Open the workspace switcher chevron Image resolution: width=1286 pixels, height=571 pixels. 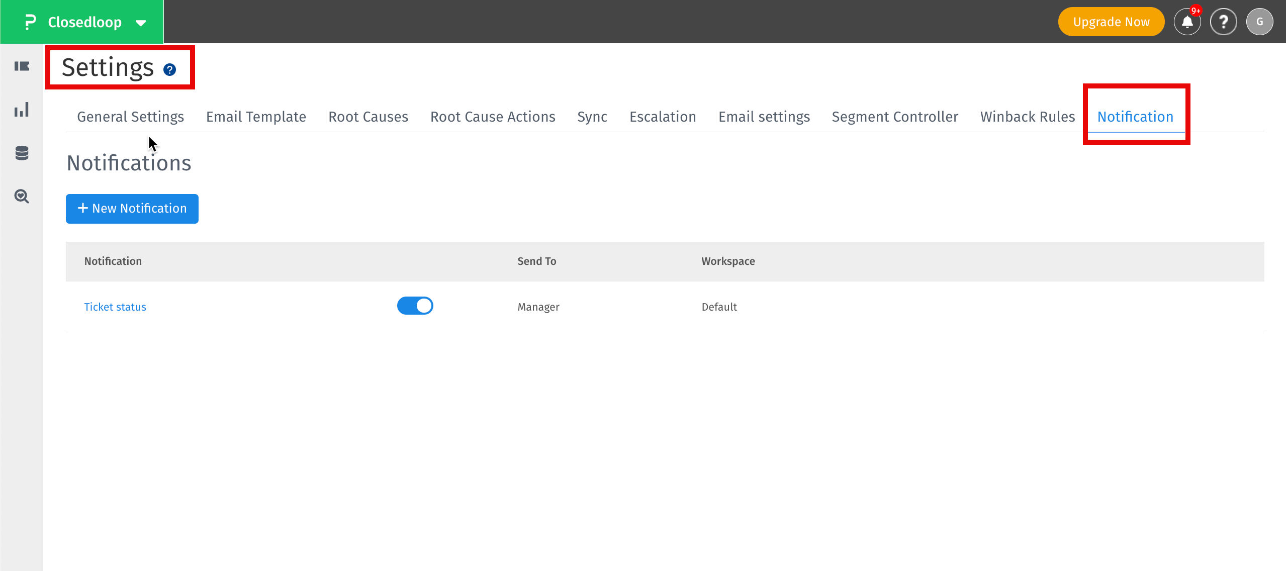coord(140,23)
